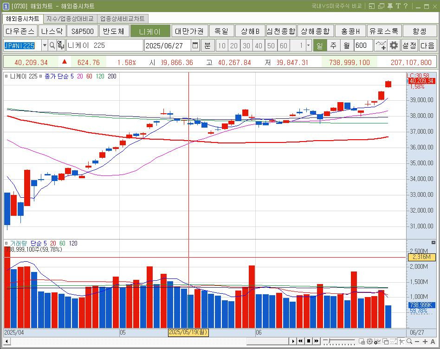Click the symbol code input field JP#NI225

(22, 45)
